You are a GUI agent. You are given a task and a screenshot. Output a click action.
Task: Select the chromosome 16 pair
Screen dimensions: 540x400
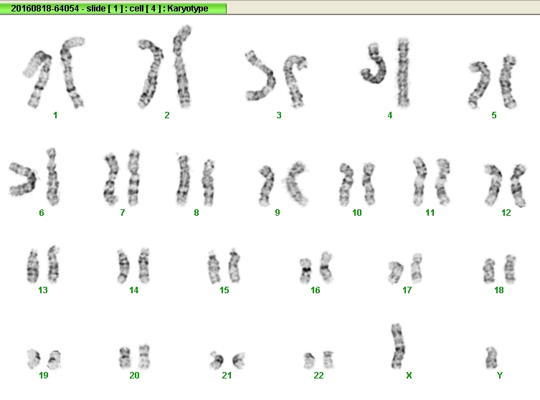[x=316, y=267]
